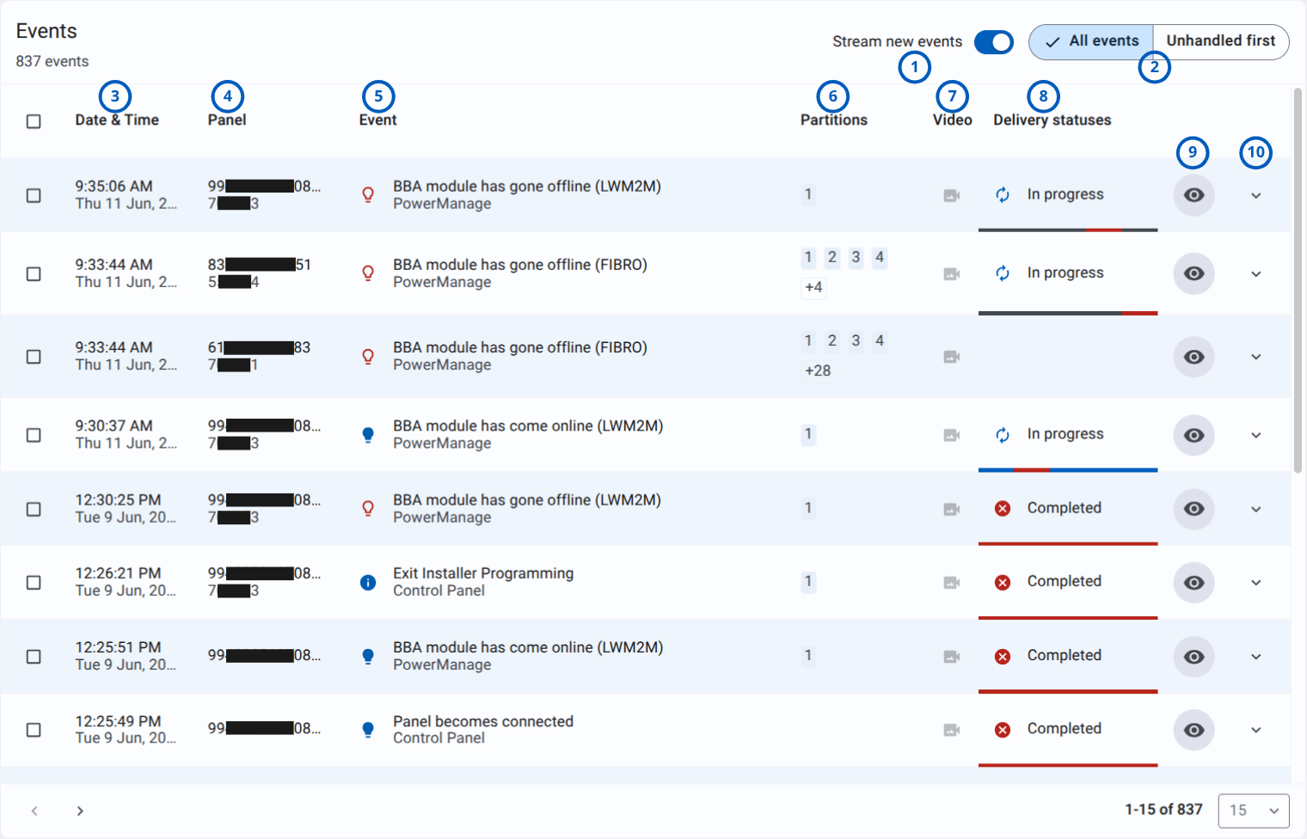This screenshot has width=1307, height=839.
Task: Open video icon for Panel becomes connected row
Action: 952,730
